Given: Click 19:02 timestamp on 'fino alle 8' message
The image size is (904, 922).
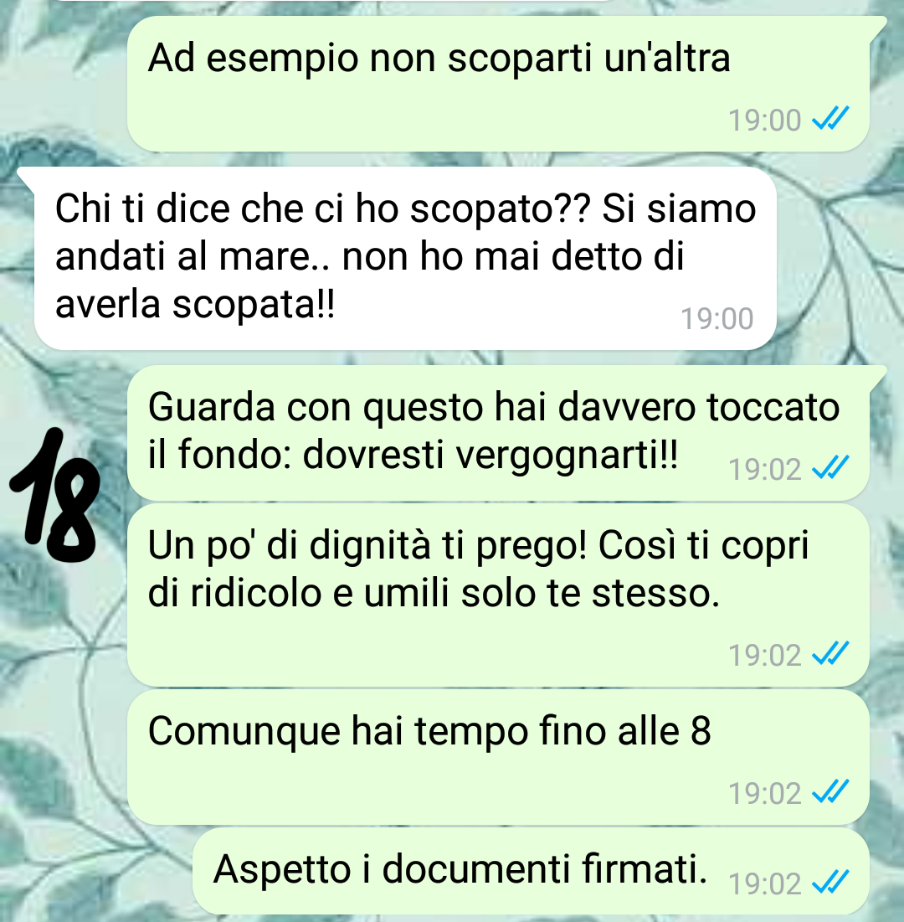Looking at the screenshot, I should click(x=765, y=793).
